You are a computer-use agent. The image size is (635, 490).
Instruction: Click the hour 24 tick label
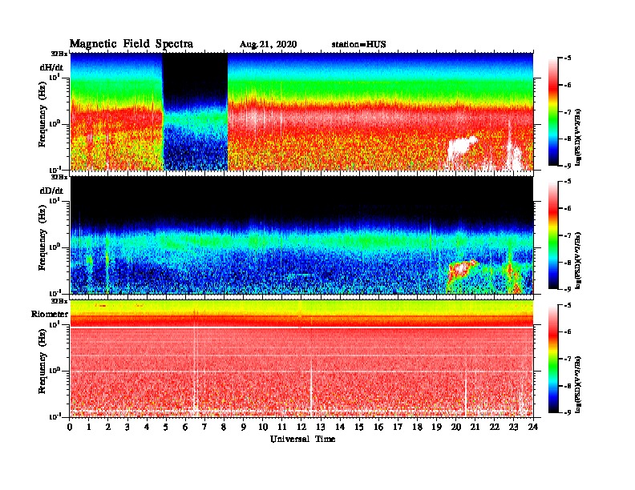[x=533, y=427]
